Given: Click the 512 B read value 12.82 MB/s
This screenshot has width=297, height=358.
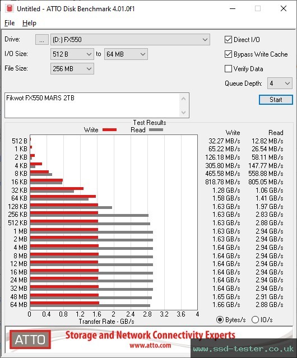Looking at the screenshot, I should (267, 141).
